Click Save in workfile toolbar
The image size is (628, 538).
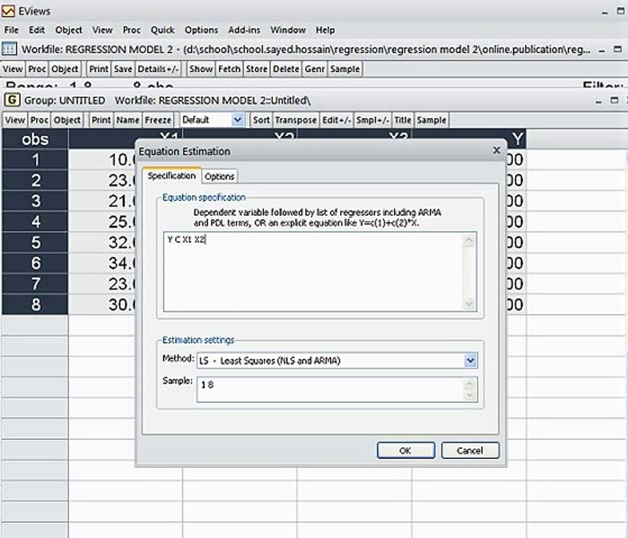tap(123, 69)
